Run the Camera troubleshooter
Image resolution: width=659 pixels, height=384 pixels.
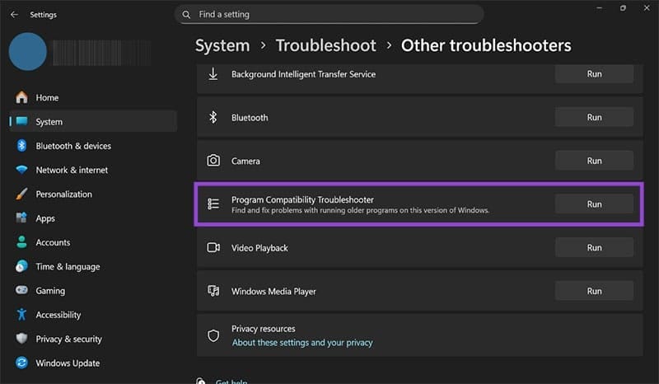coord(594,161)
